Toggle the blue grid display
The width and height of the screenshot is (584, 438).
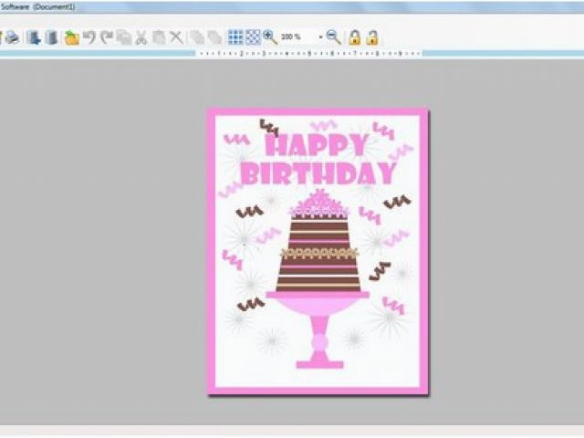[x=235, y=37]
